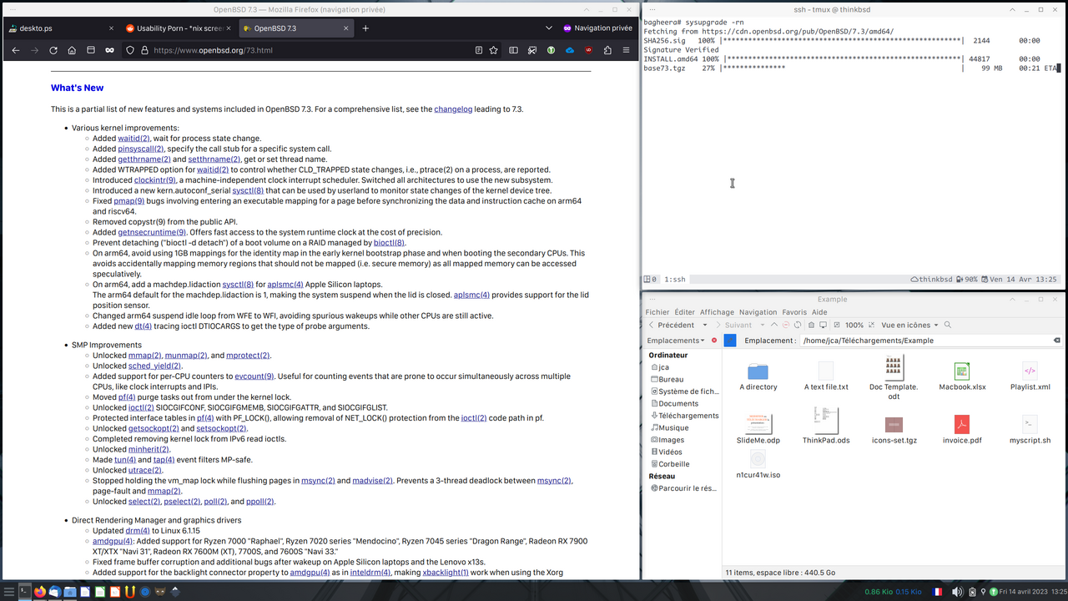Click the file manager search magnifier icon
The image size is (1068, 601).
click(x=948, y=325)
